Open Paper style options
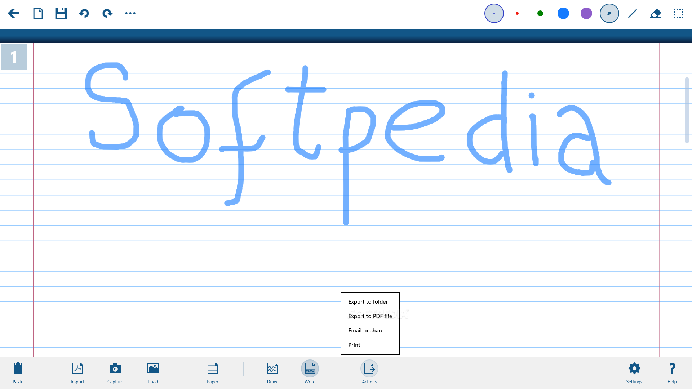This screenshot has width=692, height=389. pos(213,373)
